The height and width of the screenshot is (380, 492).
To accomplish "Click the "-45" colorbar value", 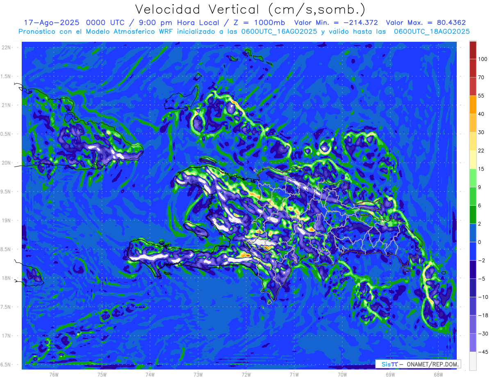I will pyautogui.click(x=483, y=352).
